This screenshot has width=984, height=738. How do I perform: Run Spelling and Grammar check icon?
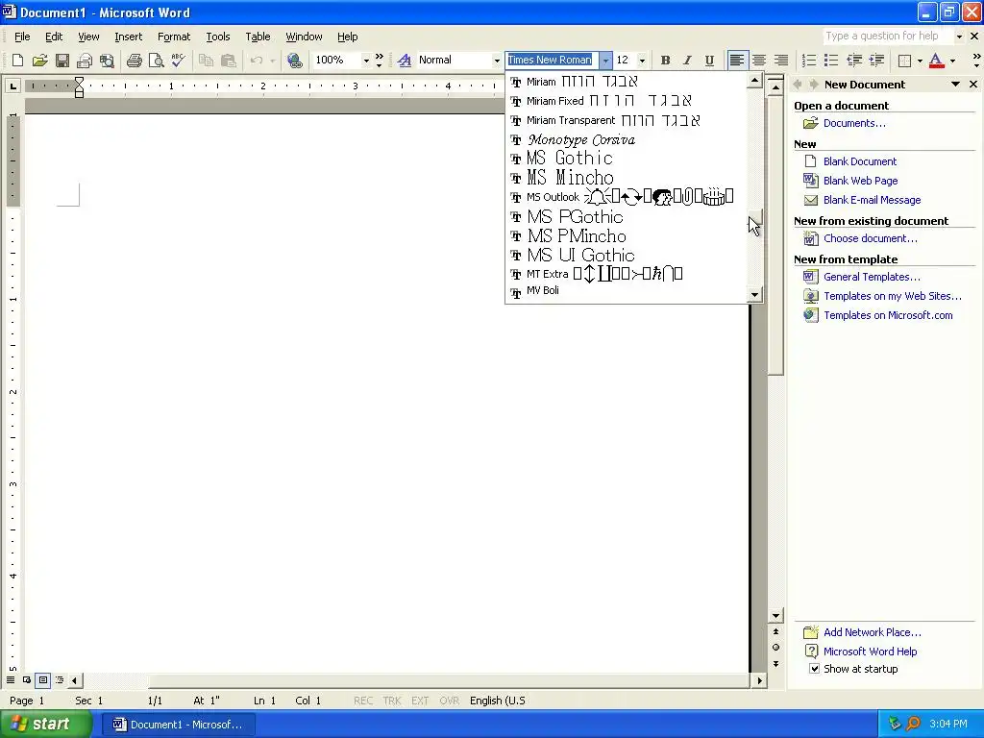coord(178,61)
